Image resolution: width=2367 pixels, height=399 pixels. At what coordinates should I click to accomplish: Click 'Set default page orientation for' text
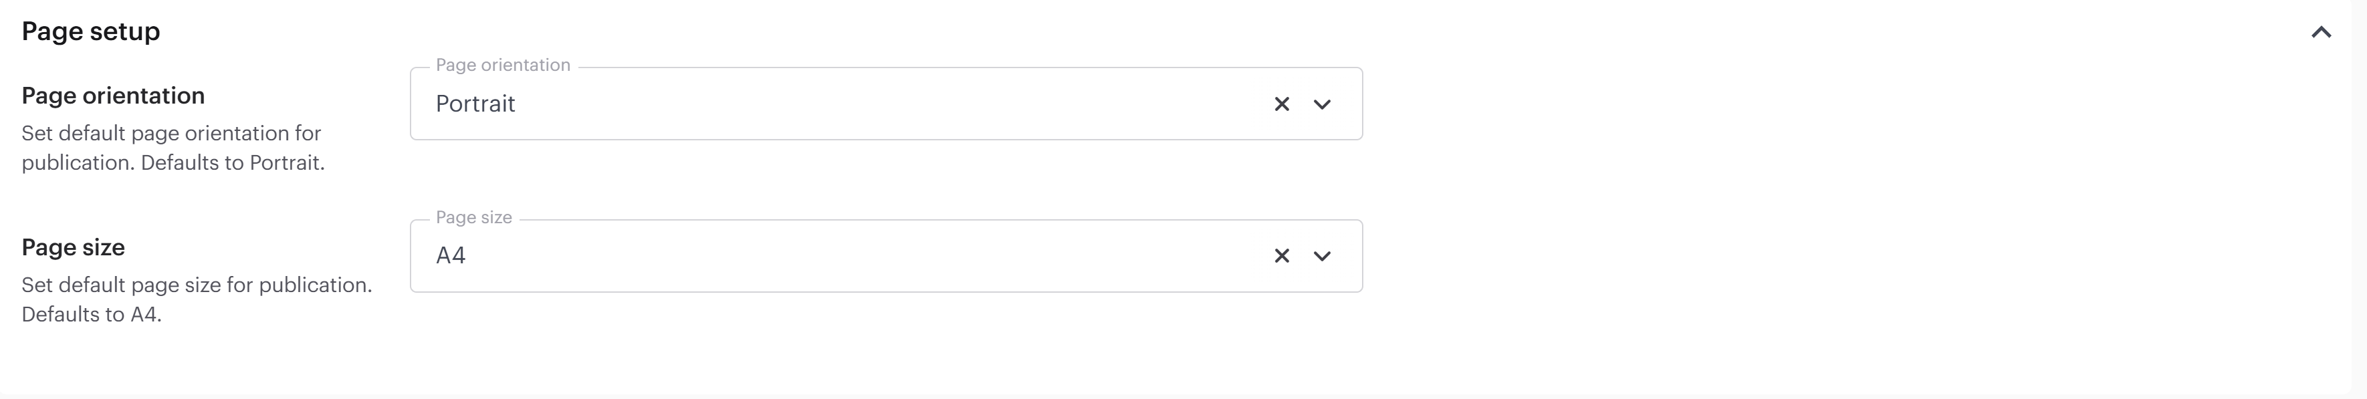pos(171,133)
